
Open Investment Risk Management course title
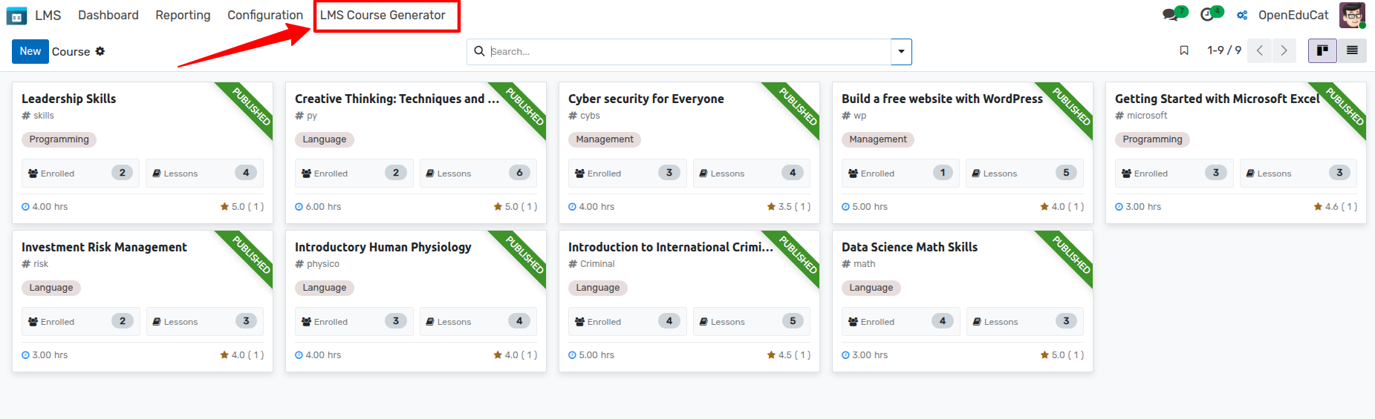click(x=104, y=247)
